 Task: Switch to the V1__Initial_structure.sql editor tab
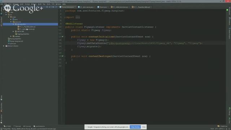pos(120,7)
